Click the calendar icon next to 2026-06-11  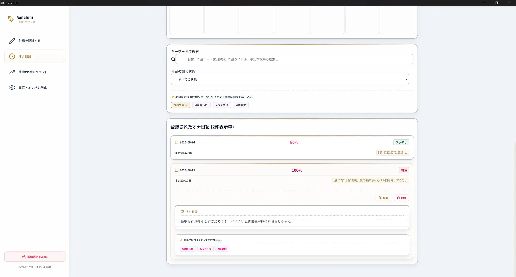pos(176,170)
